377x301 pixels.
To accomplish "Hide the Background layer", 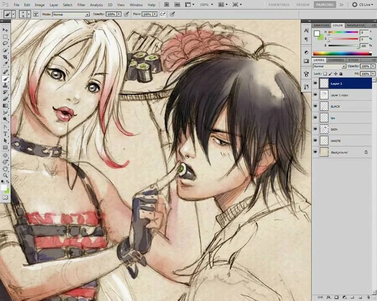I will click(315, 152).
